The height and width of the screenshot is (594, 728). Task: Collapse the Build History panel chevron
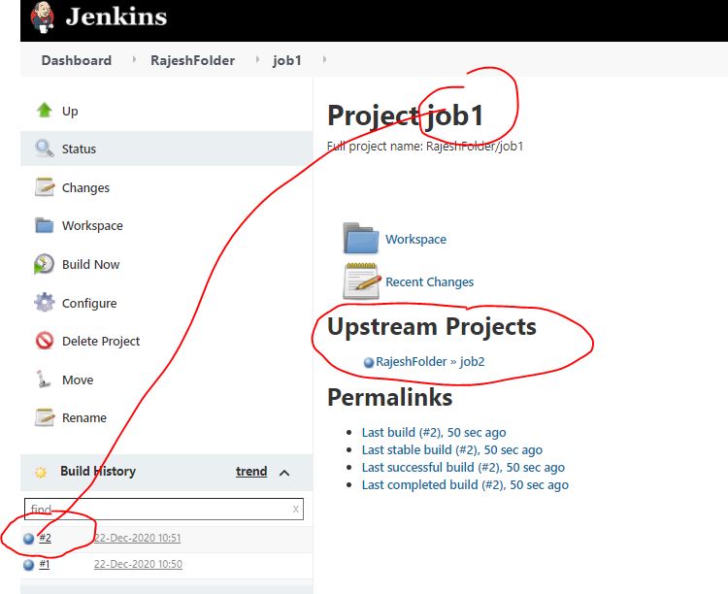pos(284,473)
